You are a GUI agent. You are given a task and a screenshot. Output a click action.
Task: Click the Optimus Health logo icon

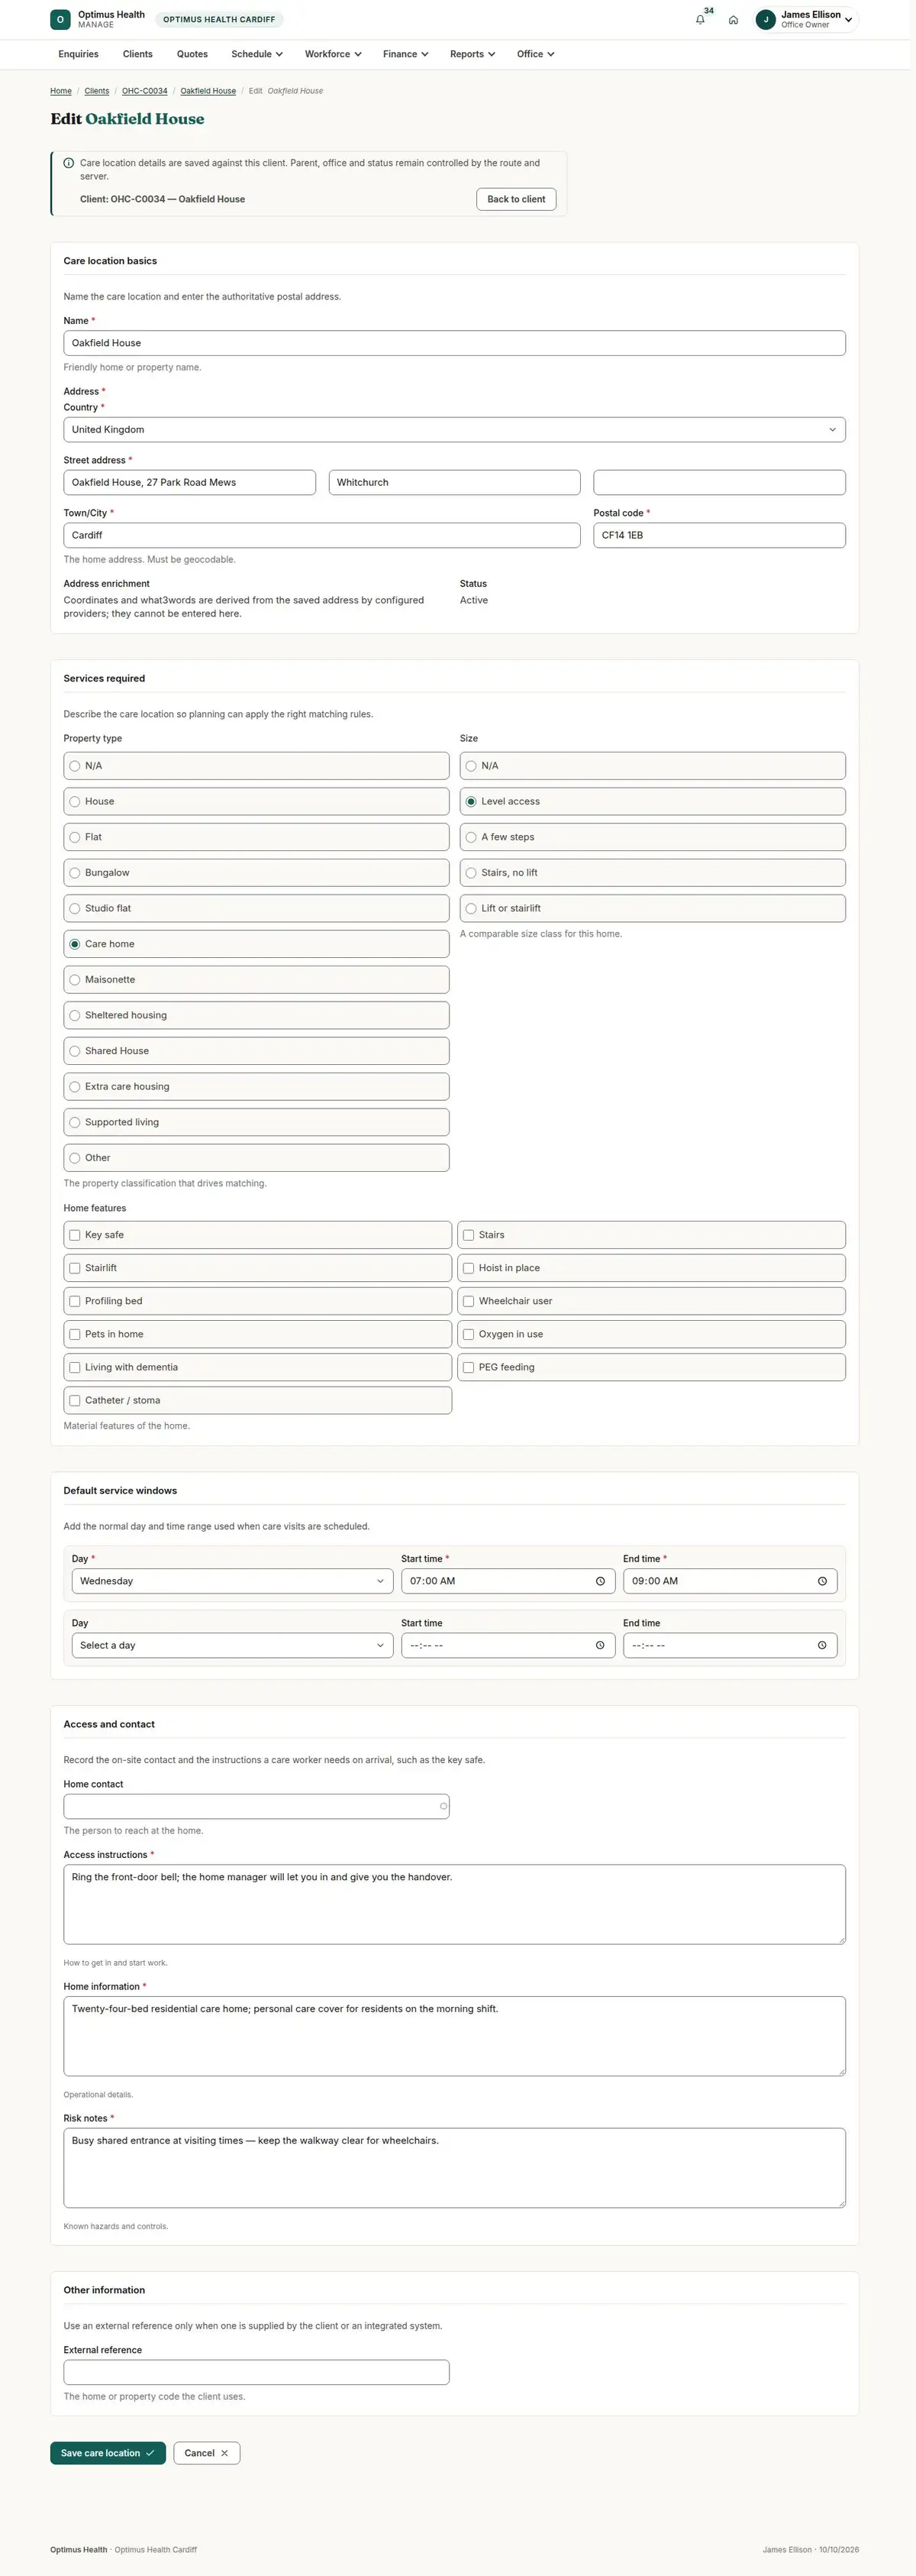[61, 19]
